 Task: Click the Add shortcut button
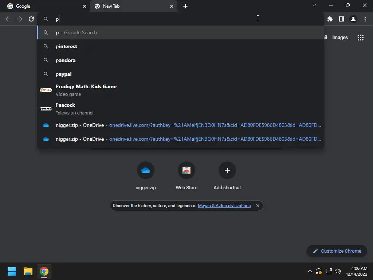click(x=227, y=176)
